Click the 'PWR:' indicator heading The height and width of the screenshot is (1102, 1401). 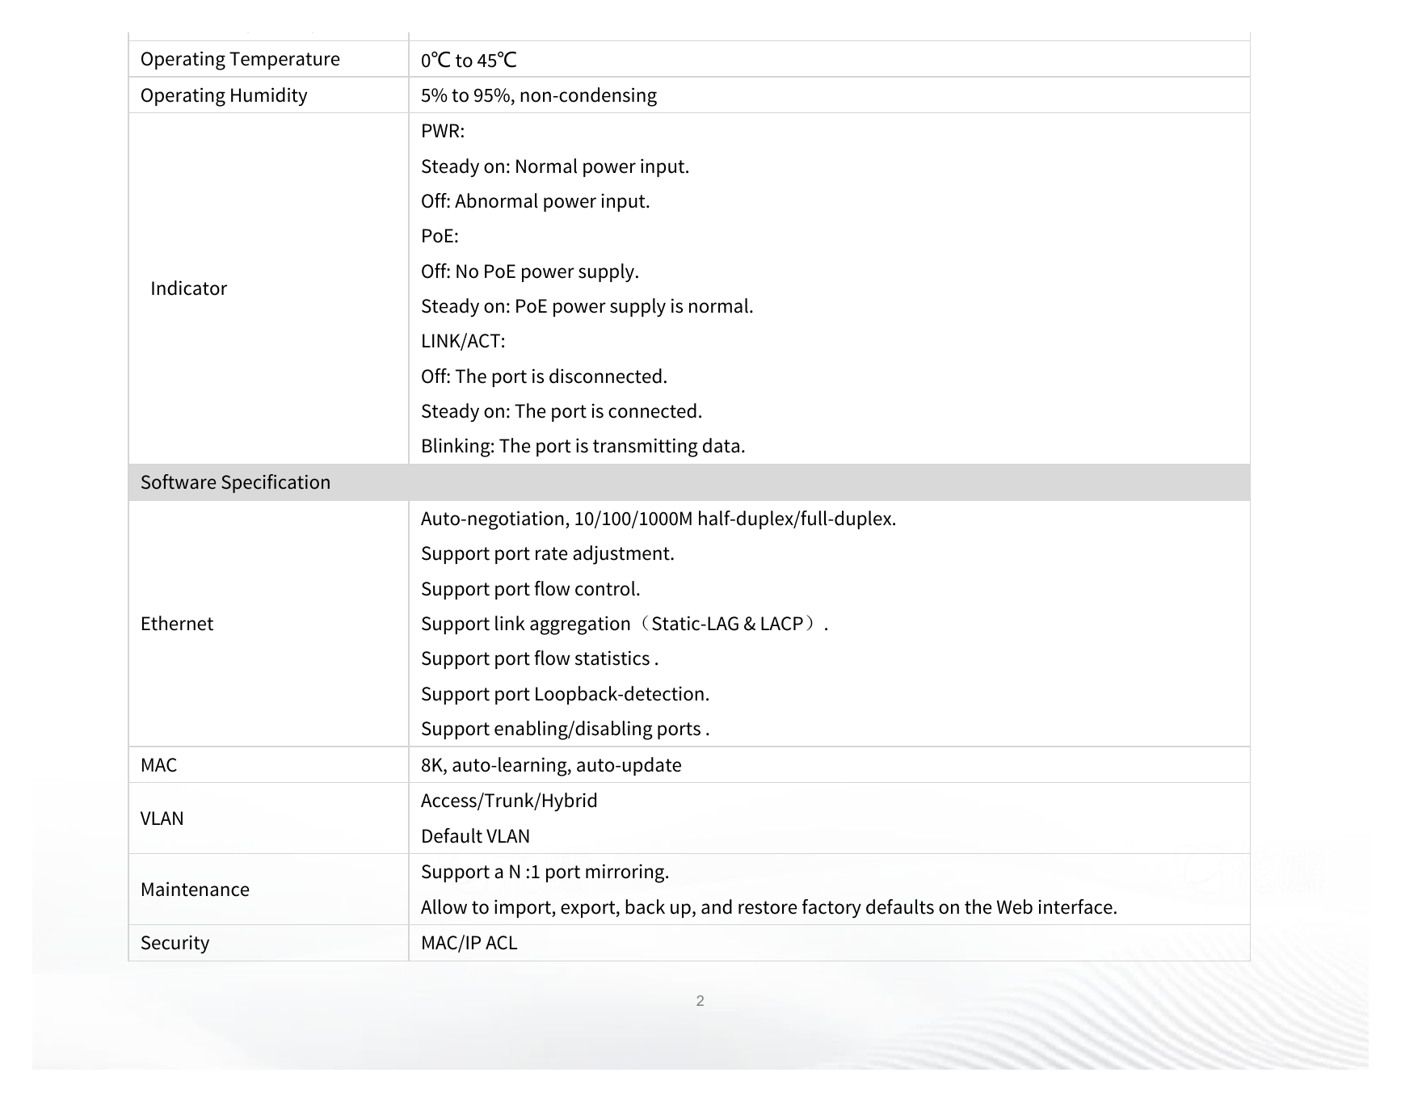[443, 131]
